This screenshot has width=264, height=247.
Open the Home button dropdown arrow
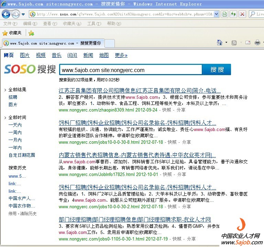[226, 43]
